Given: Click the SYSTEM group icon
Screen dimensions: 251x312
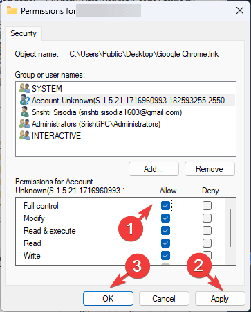Looking at the screenshot, I should pyautogui.click(x=25, y=88).
